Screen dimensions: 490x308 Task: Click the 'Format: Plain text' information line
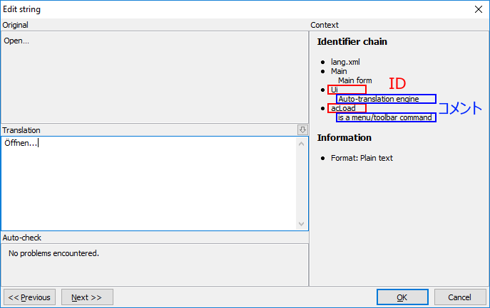tap(362, 158)
